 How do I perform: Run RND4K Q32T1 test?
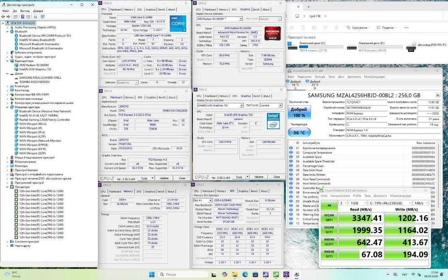point(329,242)
